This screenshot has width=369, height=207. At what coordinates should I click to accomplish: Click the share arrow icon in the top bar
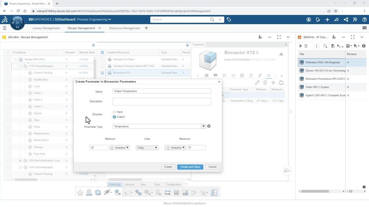pos(337,20)
